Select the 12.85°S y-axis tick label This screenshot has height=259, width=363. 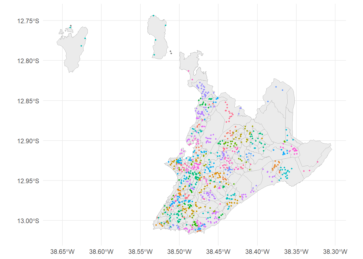[28, 101]
